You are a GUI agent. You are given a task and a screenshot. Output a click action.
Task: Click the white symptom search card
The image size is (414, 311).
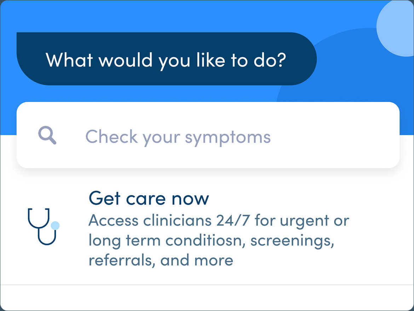[x=208, y=135]
